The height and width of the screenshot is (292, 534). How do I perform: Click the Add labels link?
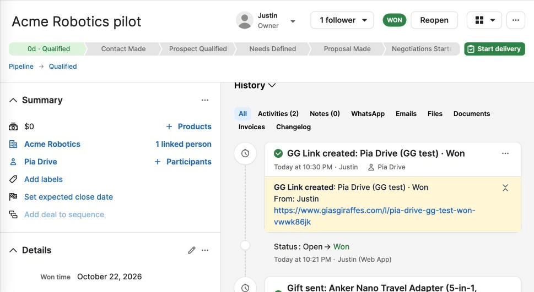pyautogui.click(x=43, y=179)
